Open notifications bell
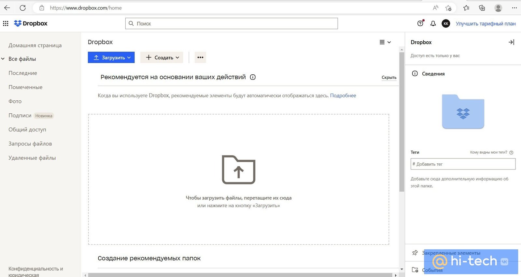The height and width of the screenshot is (277, 521). tap(433, 23)
